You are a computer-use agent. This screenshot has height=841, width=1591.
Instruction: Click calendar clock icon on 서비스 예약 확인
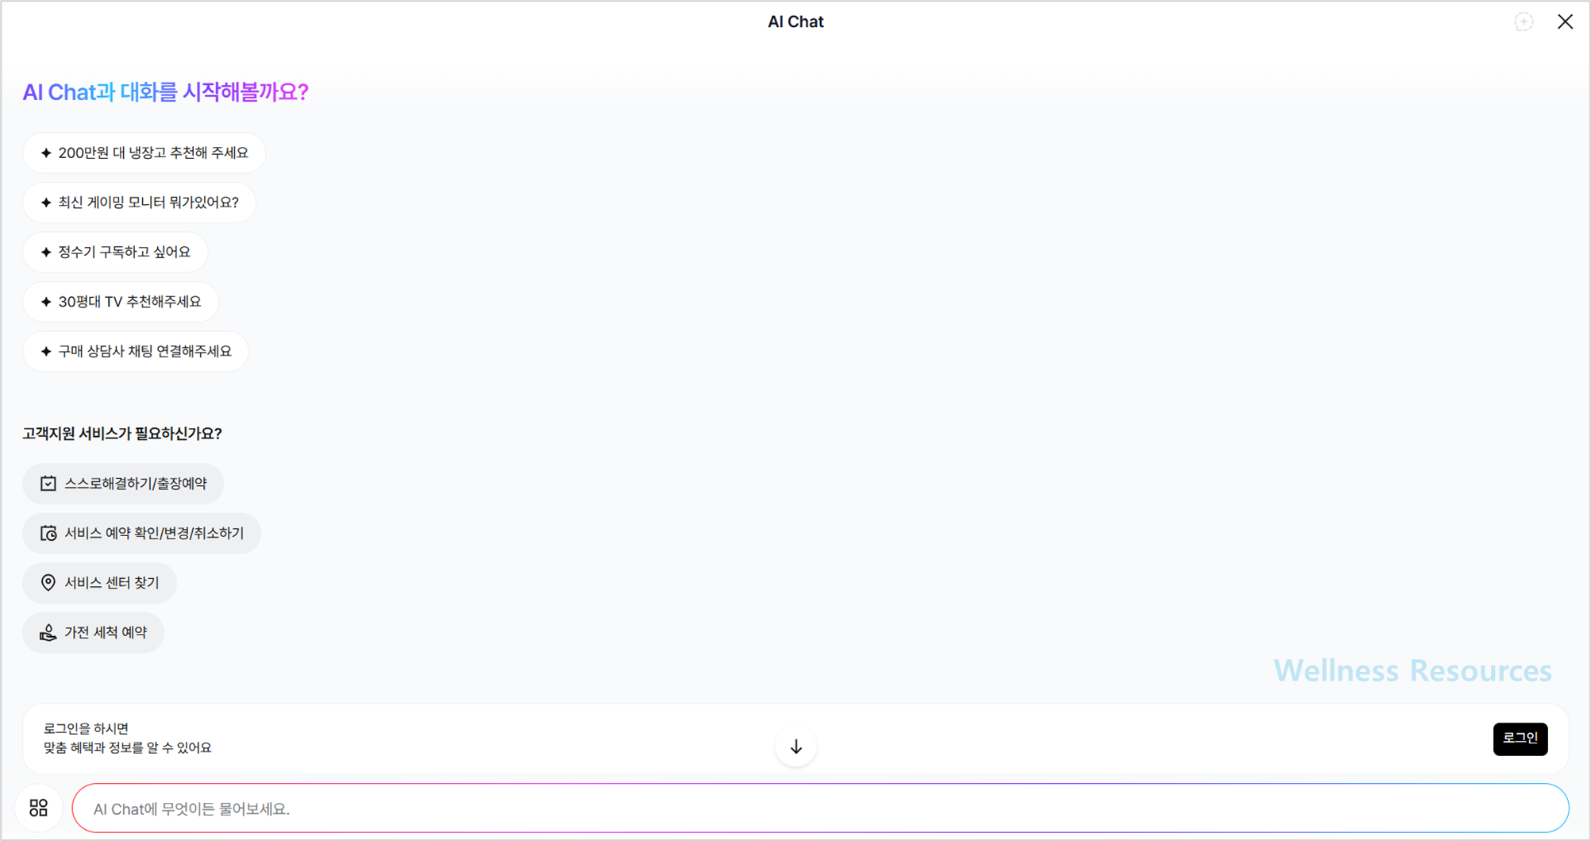click(48, 533)
